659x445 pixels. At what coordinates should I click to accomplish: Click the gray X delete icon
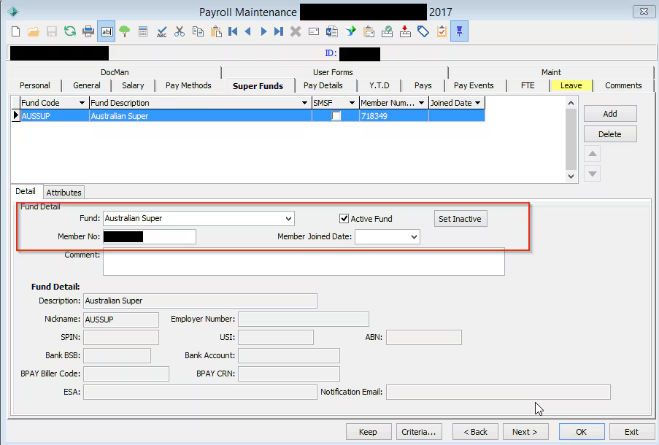[x=296, y=31]
